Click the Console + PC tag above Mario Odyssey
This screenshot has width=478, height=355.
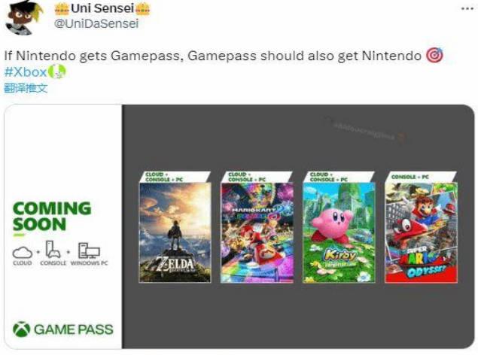point(410,177)
